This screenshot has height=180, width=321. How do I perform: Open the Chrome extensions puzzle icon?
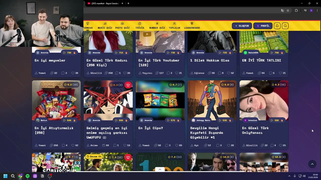pos(296,10)
